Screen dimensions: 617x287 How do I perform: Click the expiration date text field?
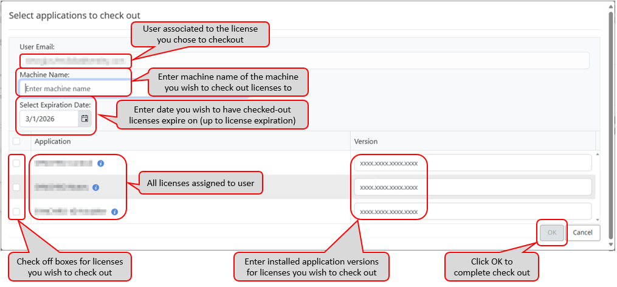(49, 119)
